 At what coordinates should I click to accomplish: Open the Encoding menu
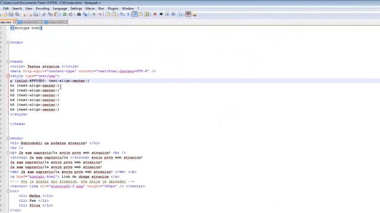tap(42, 8)
